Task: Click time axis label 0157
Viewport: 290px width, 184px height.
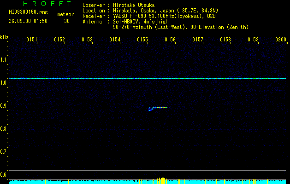Action: pos(198,39)
